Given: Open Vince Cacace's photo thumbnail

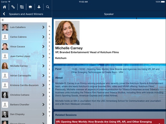Looking at the screenshot, I should pos(5,46).
